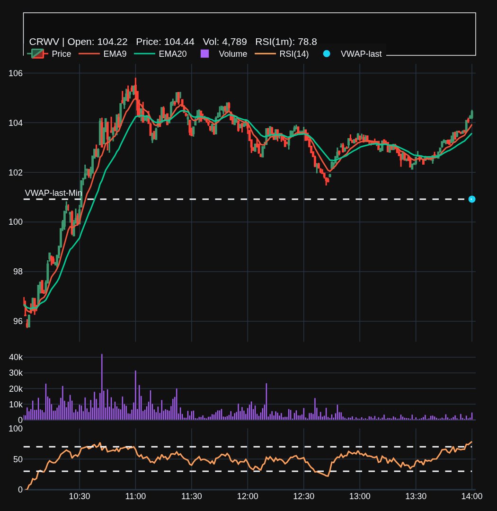497x511 pixels.
Task: Toggle the EMA20 legend entry
Action: click(x=160, y=54)
